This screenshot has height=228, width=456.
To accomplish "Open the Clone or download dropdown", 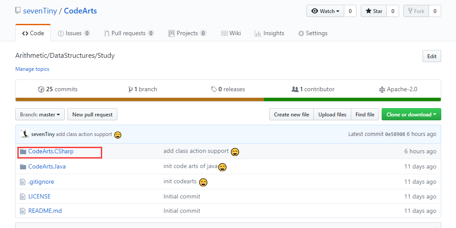I will [x=411, y=115].
